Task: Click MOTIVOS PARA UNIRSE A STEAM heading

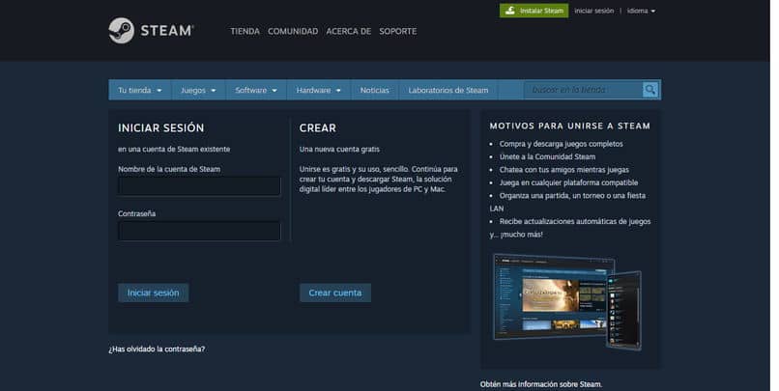Action: point(570,126)
